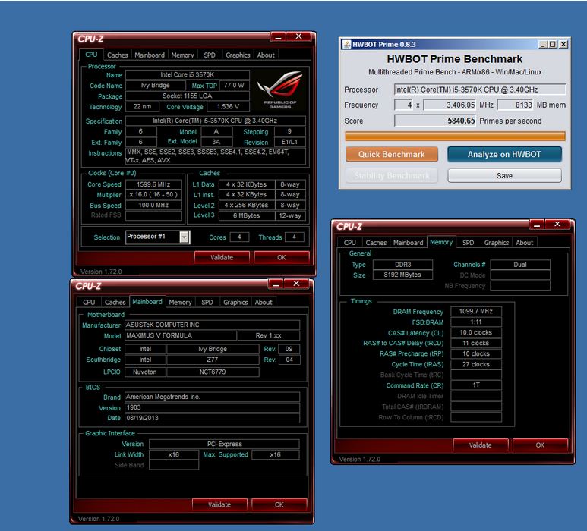Screen dimensions: 587x531
Task: Click OK in the Memory CPU-Z window
Action: 540,445
